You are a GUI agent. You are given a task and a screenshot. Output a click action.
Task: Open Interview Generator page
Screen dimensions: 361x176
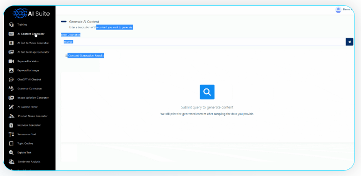29,125
